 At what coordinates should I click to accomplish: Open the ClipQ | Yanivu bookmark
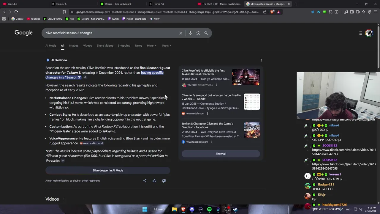53,19
